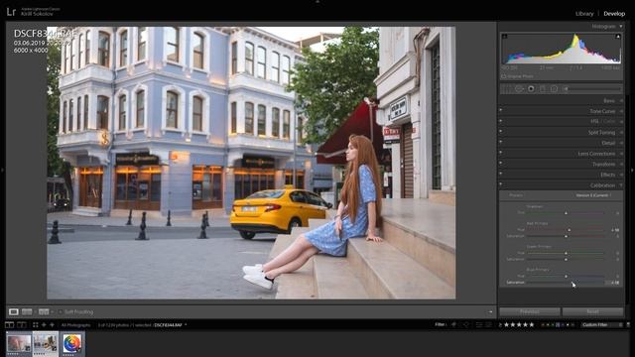Click first star in rating filter
This screenshot has height=357, width=635.
(506, 324)
